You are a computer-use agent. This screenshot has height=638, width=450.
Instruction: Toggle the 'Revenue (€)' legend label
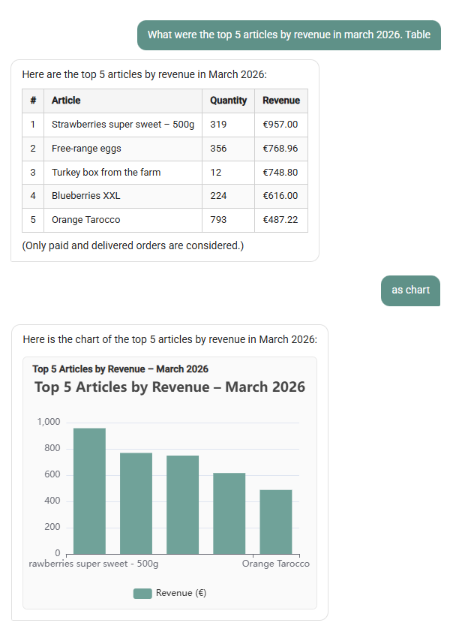click(x=181, y=593)
